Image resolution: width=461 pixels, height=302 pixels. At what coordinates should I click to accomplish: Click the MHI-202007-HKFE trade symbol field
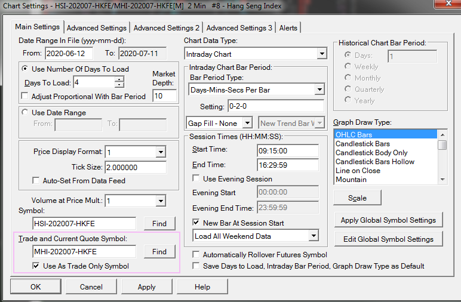(84, 251)
